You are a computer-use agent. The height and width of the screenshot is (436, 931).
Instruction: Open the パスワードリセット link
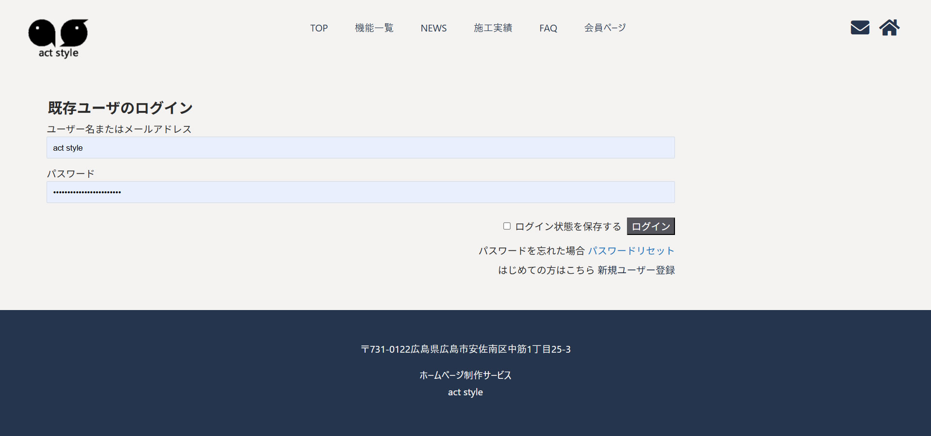(631, 251)
